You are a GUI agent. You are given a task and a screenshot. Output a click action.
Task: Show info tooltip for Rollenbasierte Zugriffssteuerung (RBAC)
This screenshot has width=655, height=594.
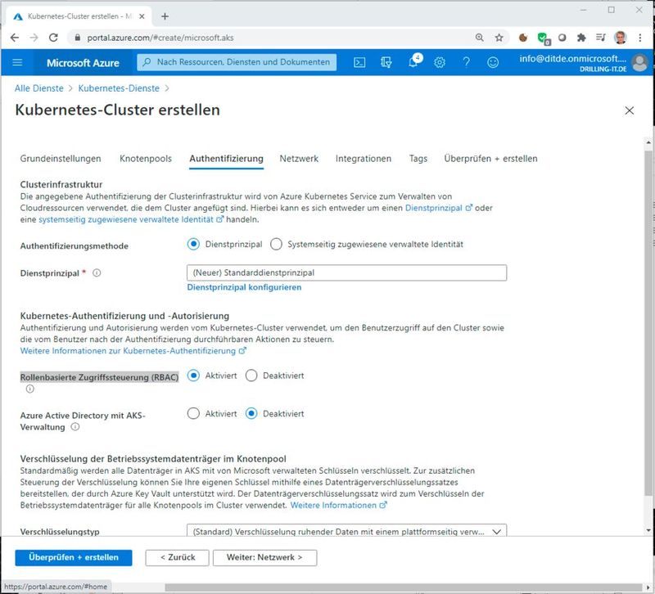(x=30, y=389)
